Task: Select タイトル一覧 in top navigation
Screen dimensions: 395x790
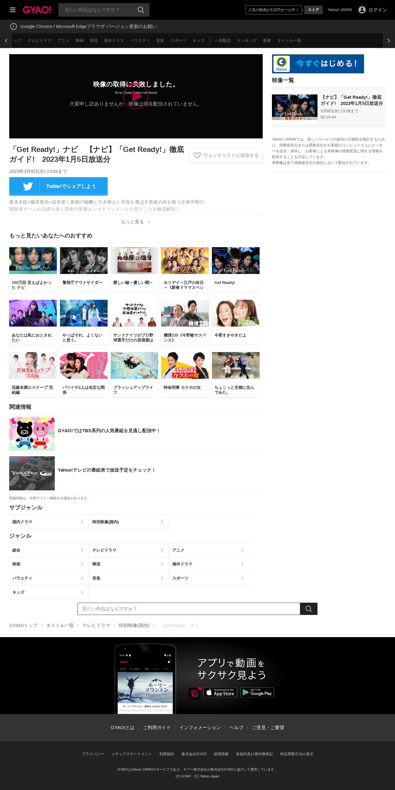Action: [289, 41]
